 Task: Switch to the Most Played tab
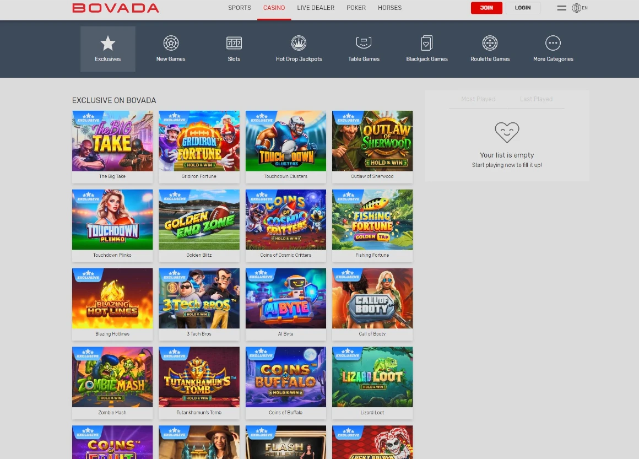click(x=478, y=99)
